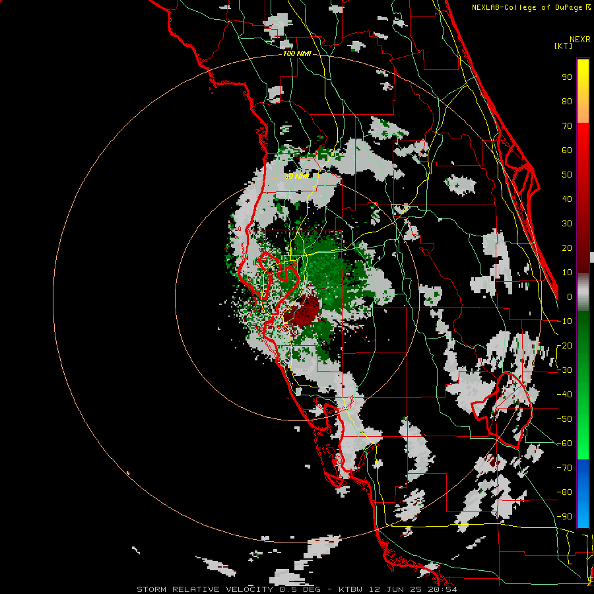This screenshot has width=594, height=594.
Task: Click the 50 NMI range ring label
Action: 297,176
